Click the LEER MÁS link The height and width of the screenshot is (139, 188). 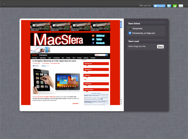click(75, 104)
